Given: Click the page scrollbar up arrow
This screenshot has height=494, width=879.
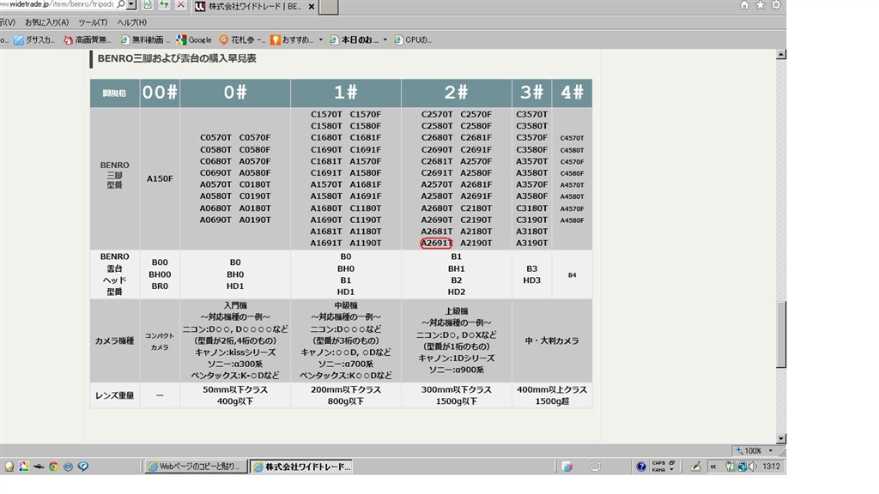Looking at the screenshot, I should pos(781,54).
